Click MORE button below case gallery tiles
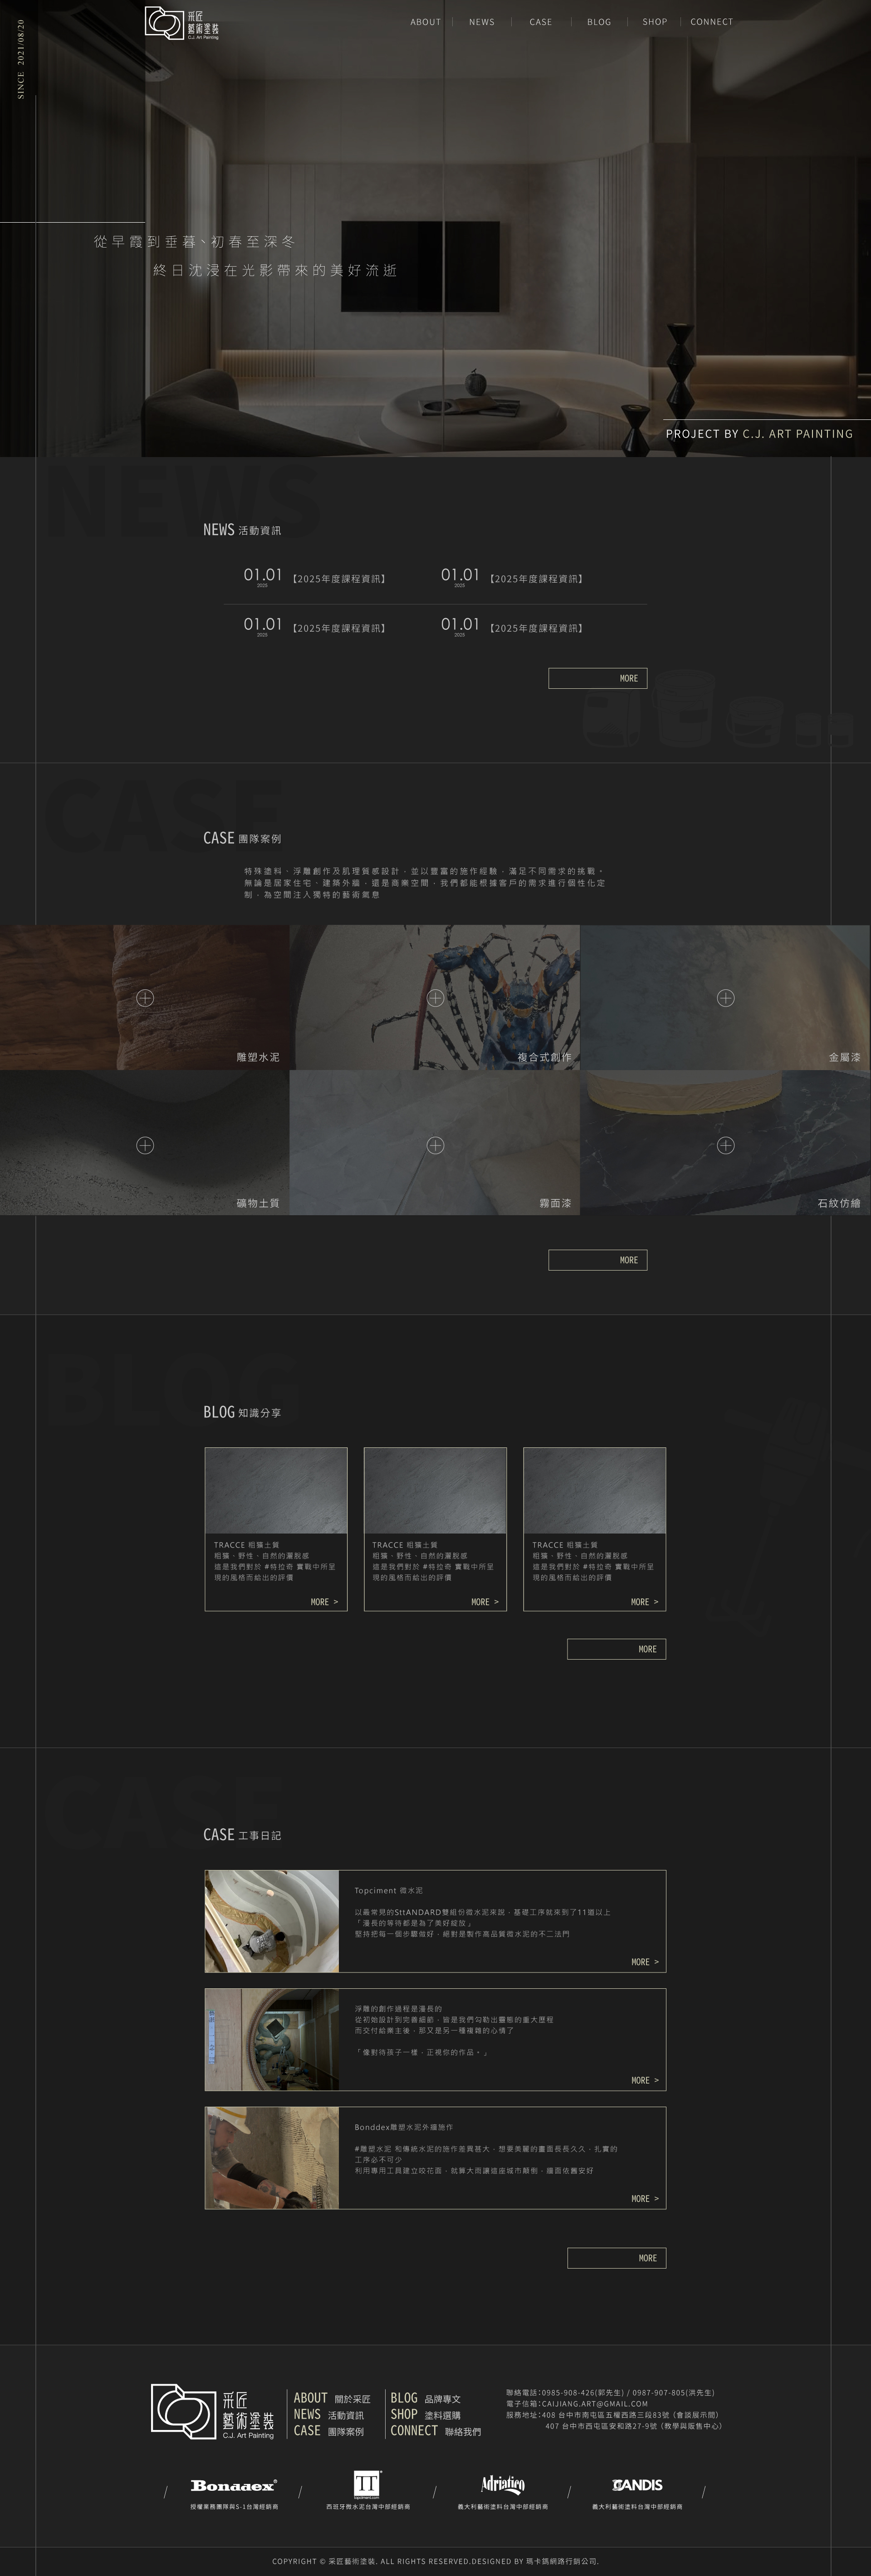871x2576 pixels. click(x=597, y=1260)
